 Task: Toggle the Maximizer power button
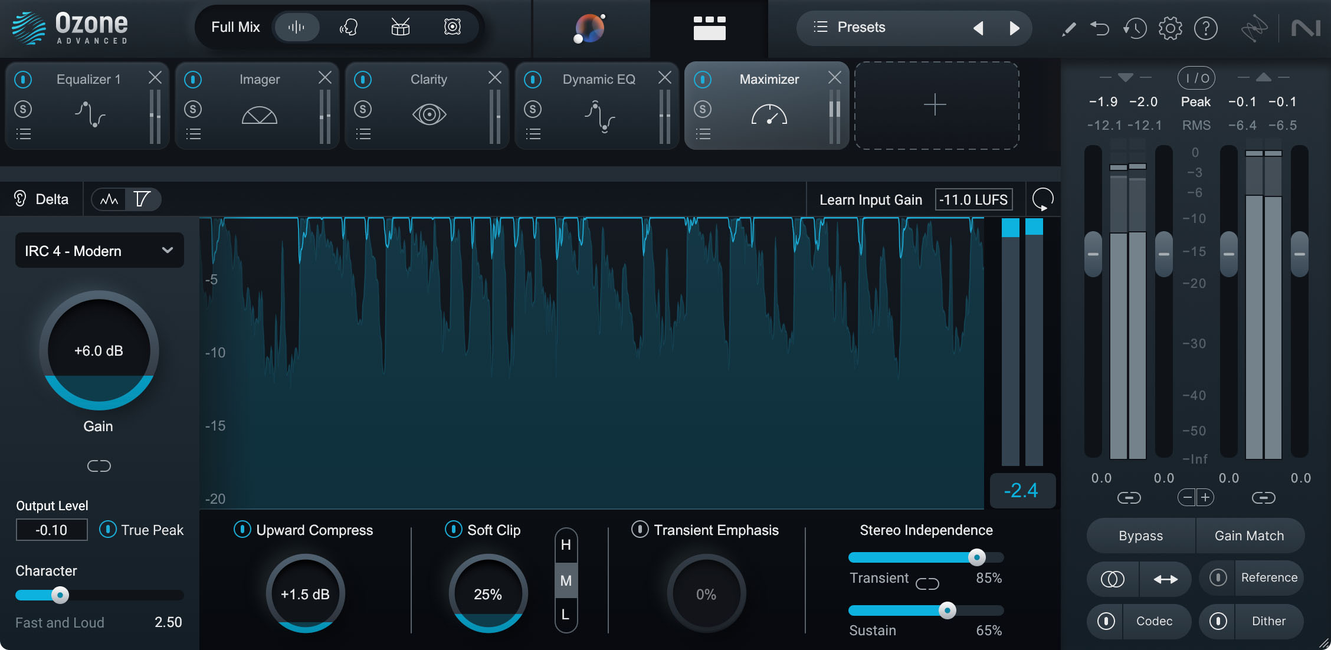pos(703,78)
